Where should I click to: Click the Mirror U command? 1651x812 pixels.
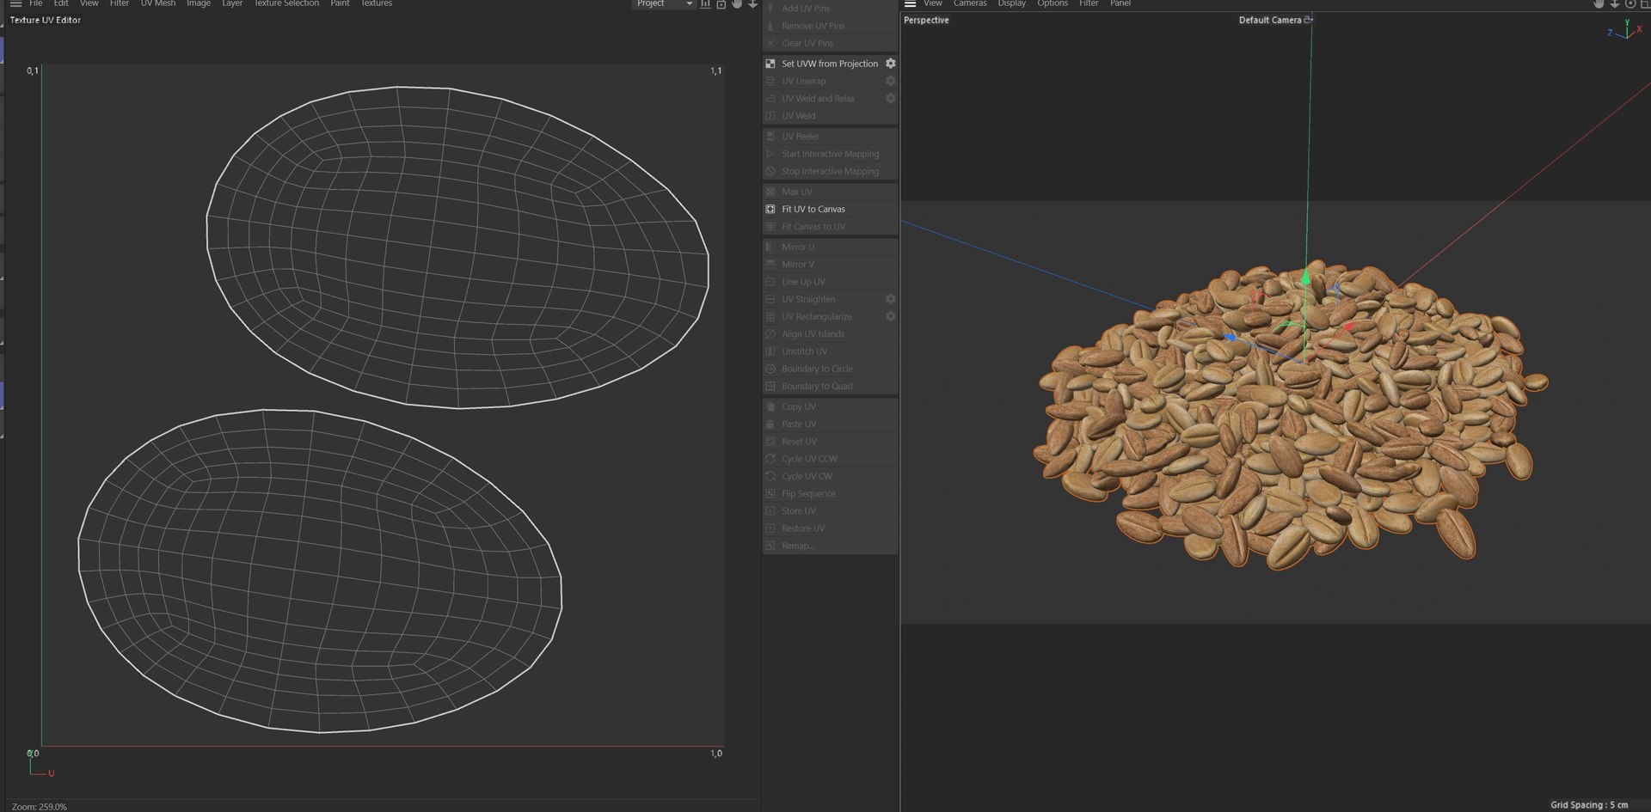click(831, 247)
